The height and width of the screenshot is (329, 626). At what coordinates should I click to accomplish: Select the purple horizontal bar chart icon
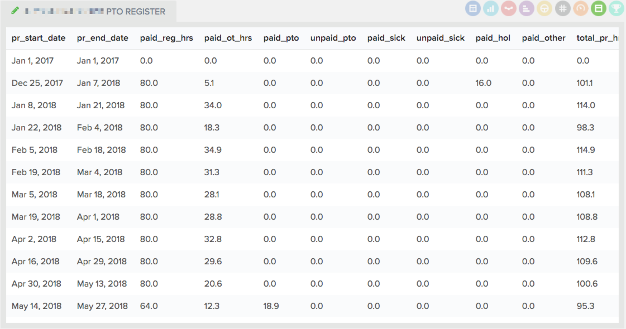[527, 8]
